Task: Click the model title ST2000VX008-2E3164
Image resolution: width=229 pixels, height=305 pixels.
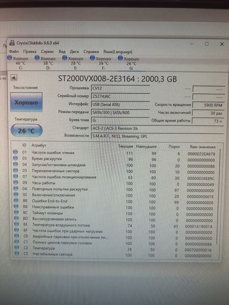Action: click(96, 79)
